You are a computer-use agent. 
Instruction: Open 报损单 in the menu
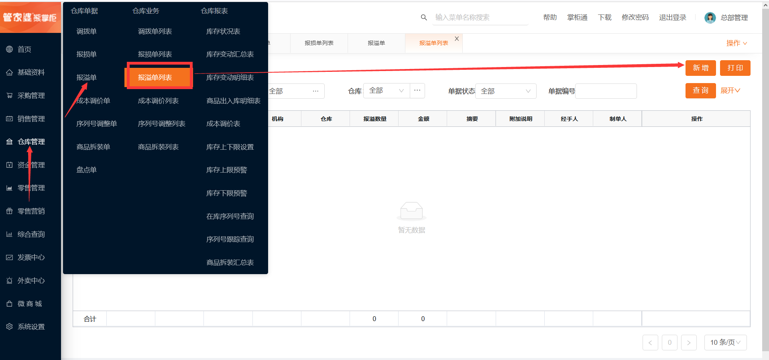pyautogui.click(x=87, y=54)
